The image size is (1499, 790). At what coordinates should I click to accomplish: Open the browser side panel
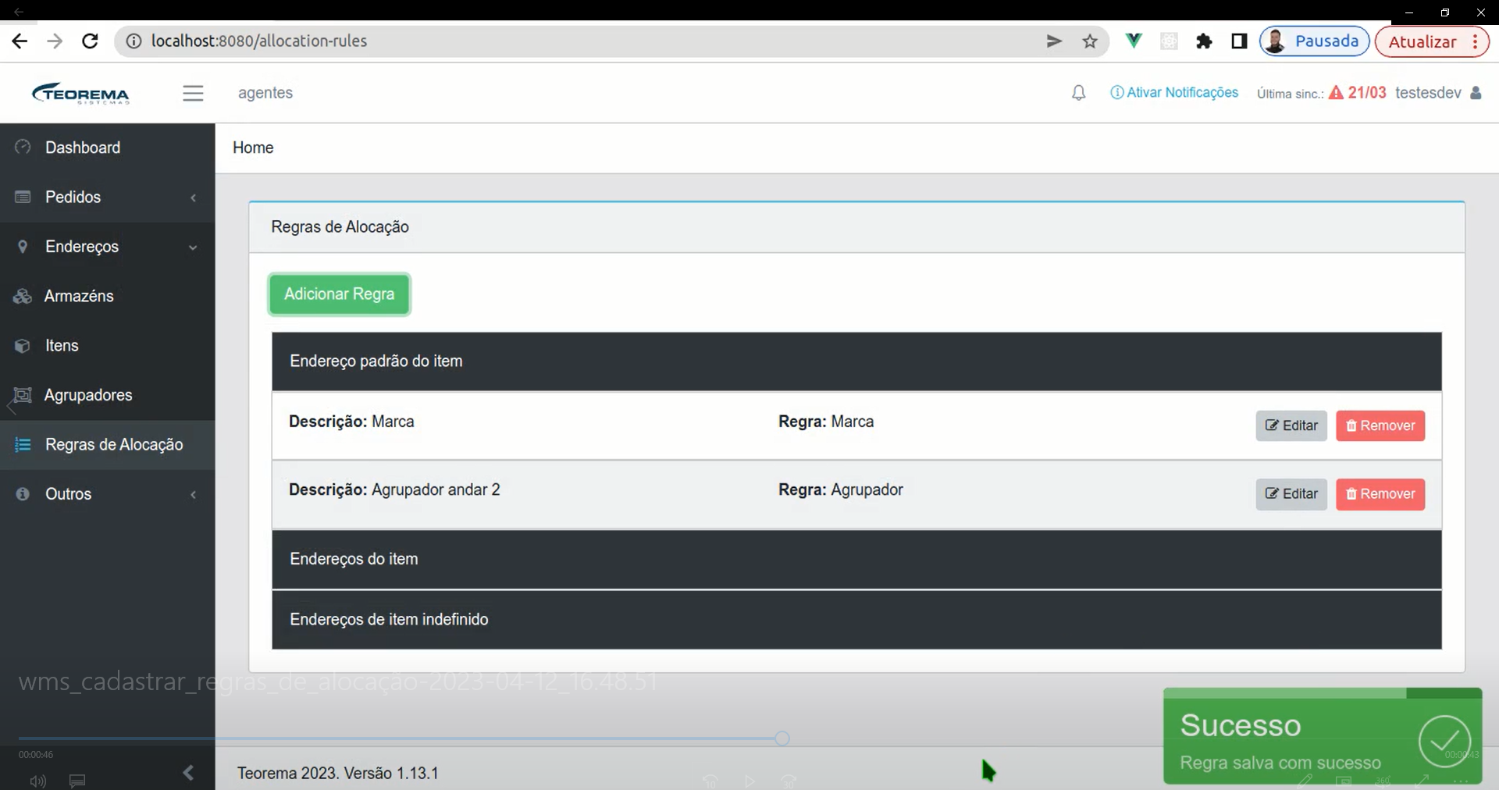(1239, 41)
